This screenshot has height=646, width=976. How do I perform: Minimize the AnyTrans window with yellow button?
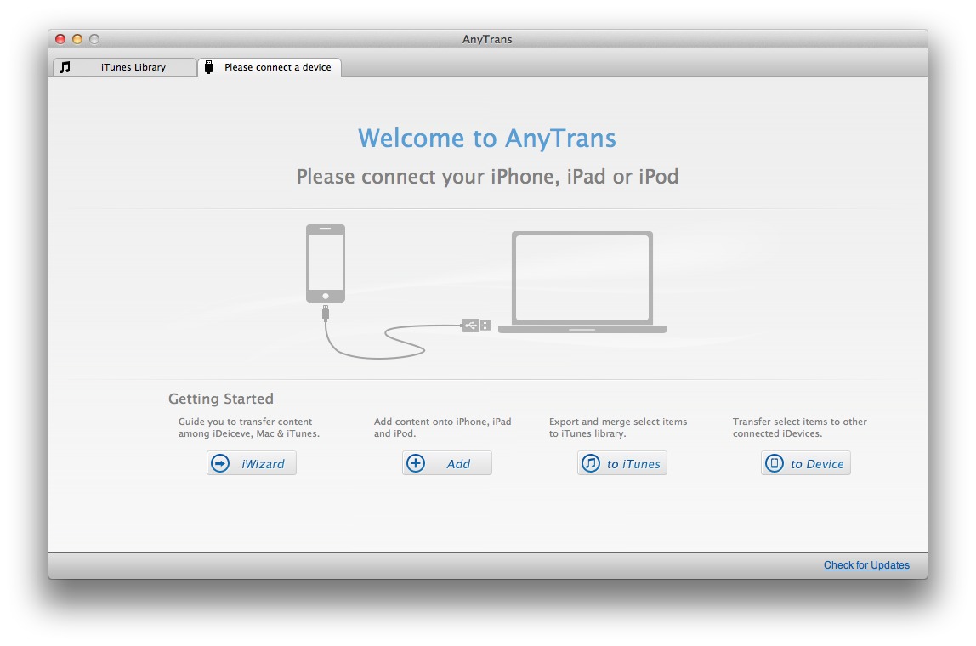pyautogui.click(x=77, y=39)
